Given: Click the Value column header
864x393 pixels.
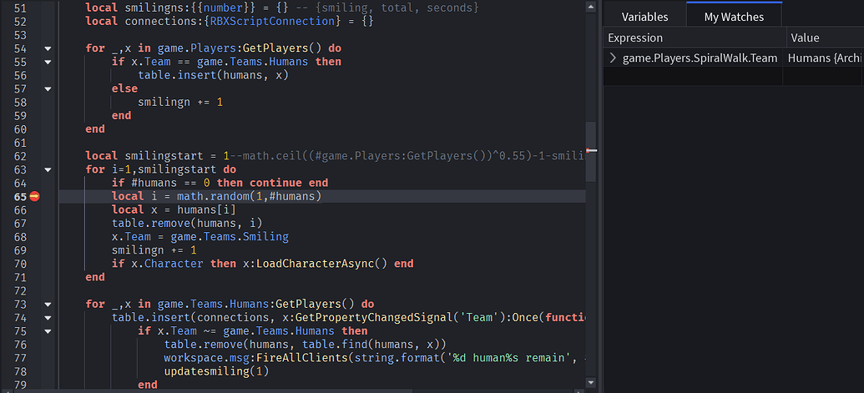Looking at the screenshot, I should 825,38.
